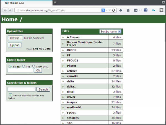Image resolution: width=166 pixels, height=125 pixels.
Task: Expand the diamond icon beside images
Action: pos(63,102)
